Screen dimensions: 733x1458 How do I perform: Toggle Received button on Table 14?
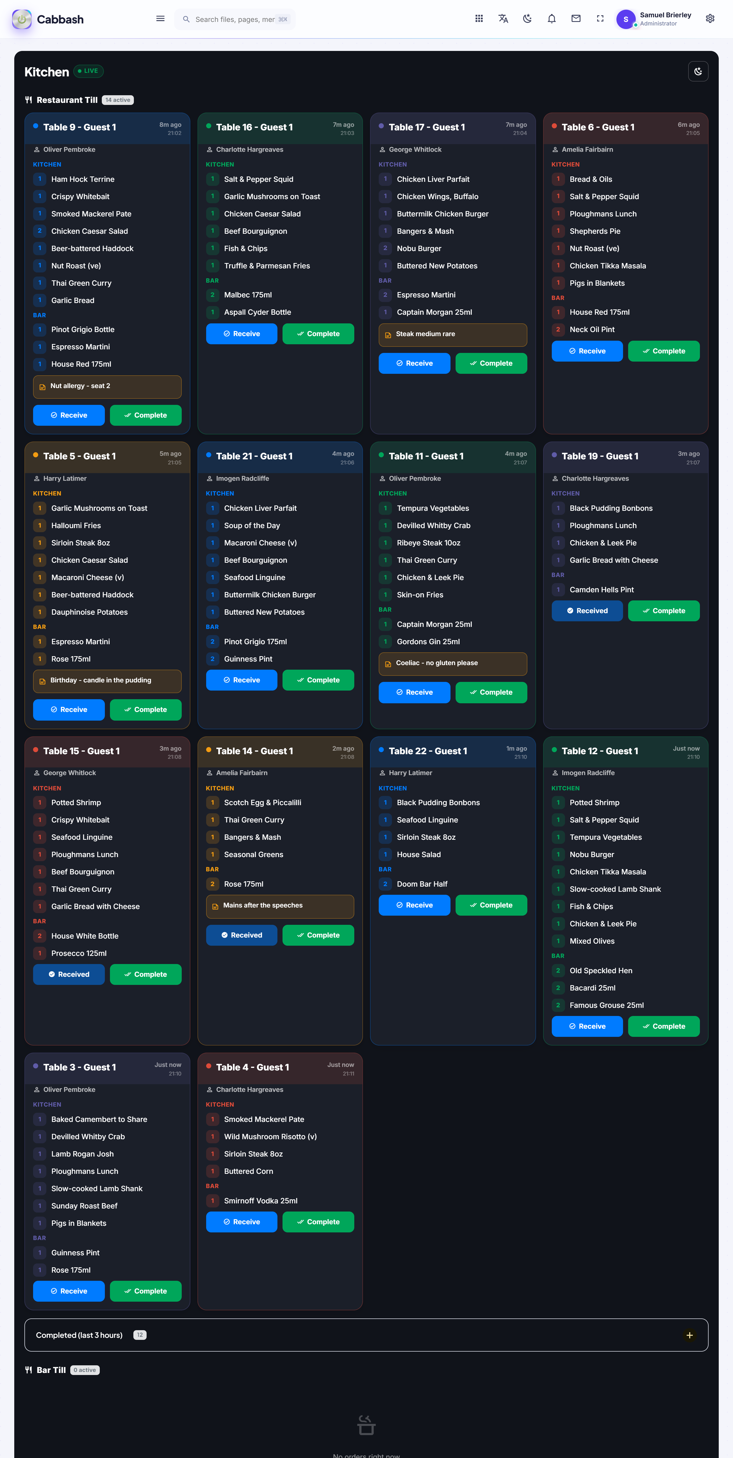242,935
